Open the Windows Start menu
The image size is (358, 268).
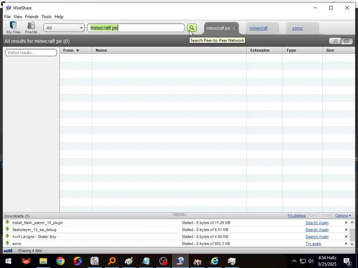click(x=8, y=261)
